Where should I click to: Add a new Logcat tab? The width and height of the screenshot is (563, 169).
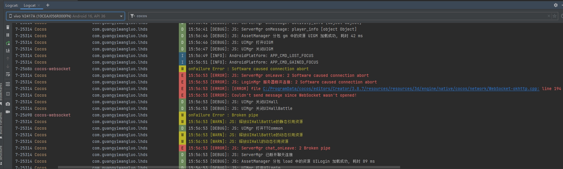pos(48,5)
